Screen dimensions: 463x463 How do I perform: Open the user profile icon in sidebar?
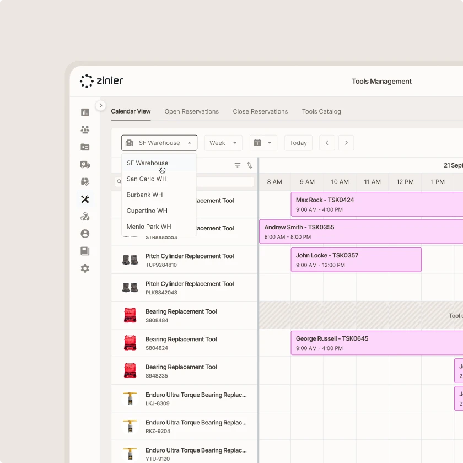[85, 234]
